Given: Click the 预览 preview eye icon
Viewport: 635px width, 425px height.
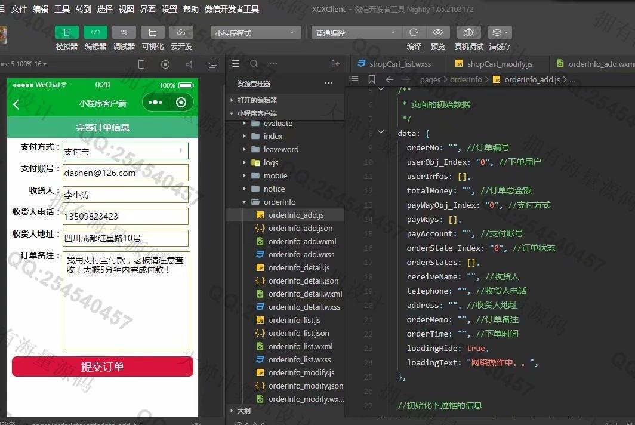Looking at the screenshot, I should click(x=438, y=32).
